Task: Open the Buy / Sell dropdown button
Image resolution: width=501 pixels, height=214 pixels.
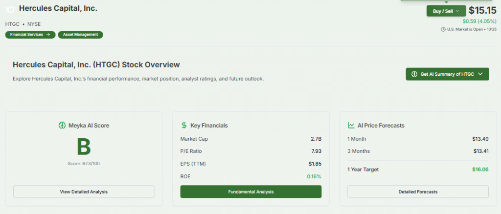Action: point(446,11)
